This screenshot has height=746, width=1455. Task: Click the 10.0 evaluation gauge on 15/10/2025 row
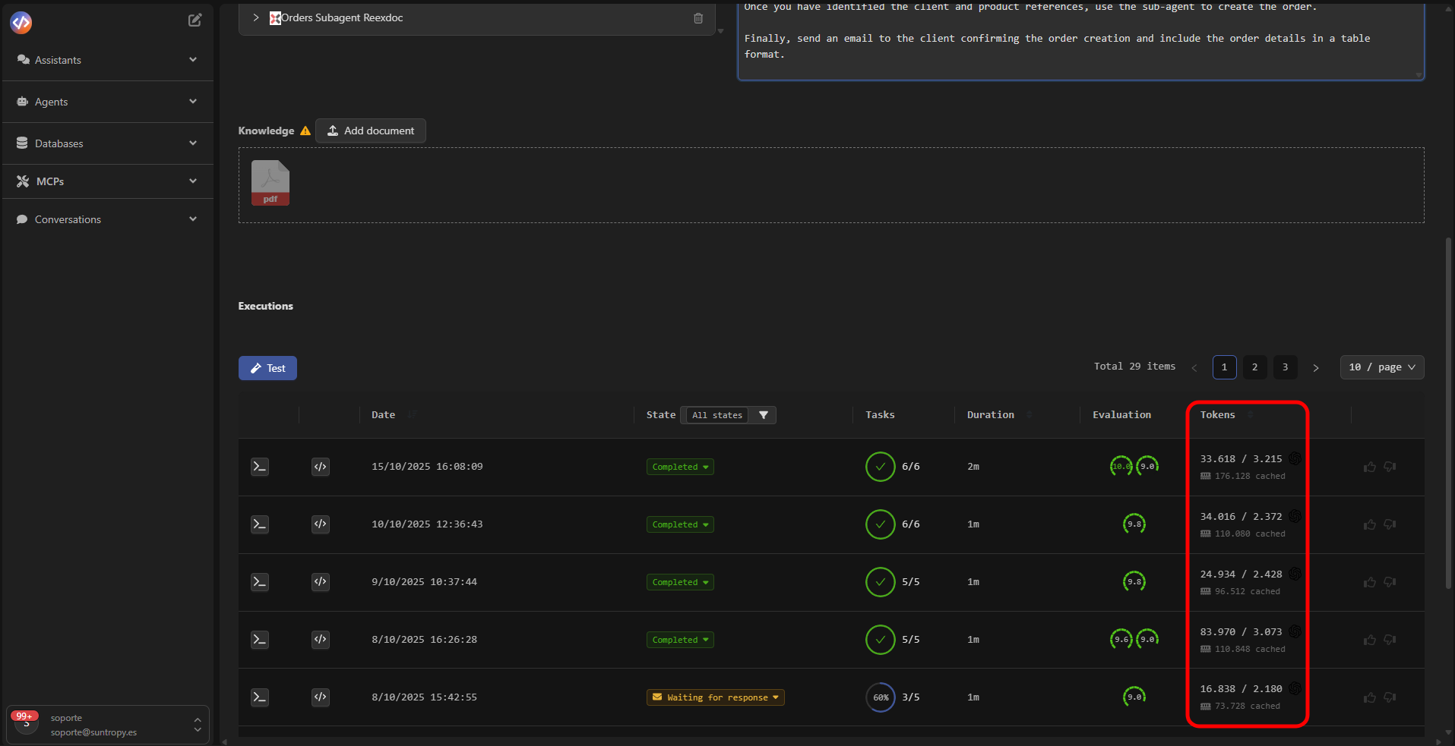tap(1121, 466)
